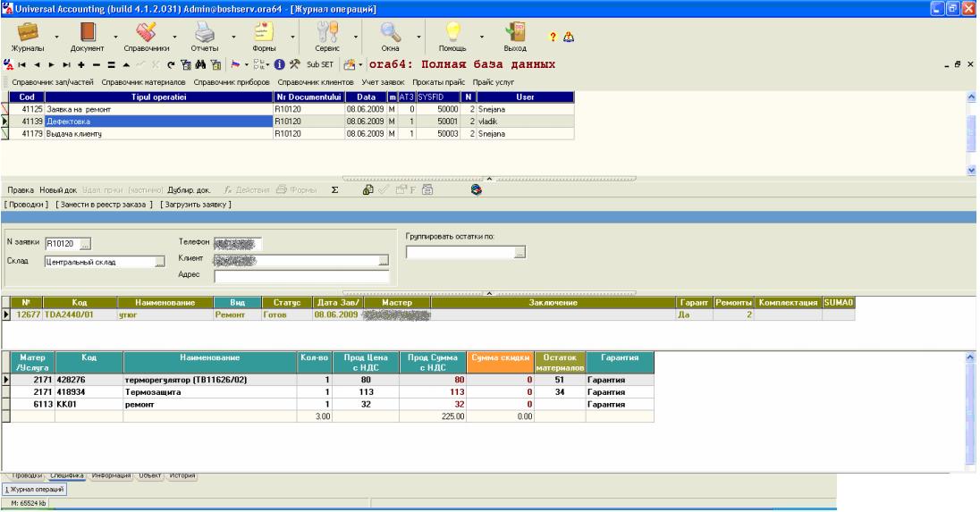Open Справочник зап/частей menu
Image resolution: width=980 pixels, height=512 pixels.
[53, 82]
